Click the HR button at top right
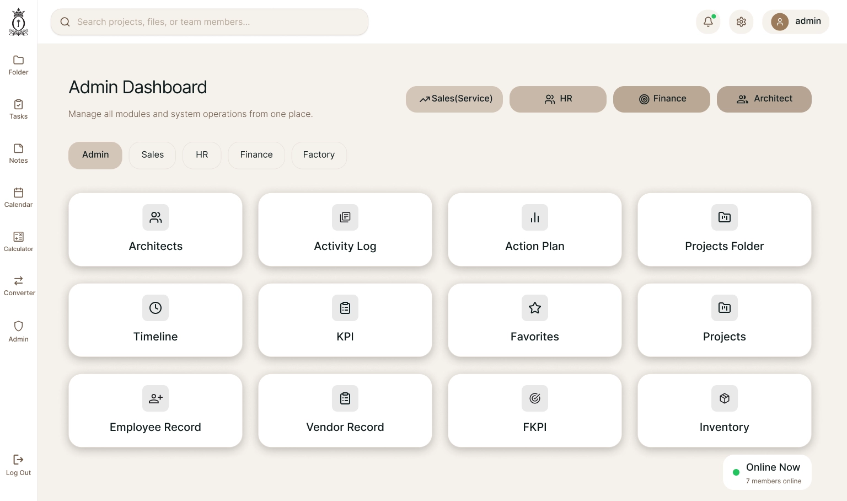The height and width of the screenshot is (501, 847). (558, 99)
